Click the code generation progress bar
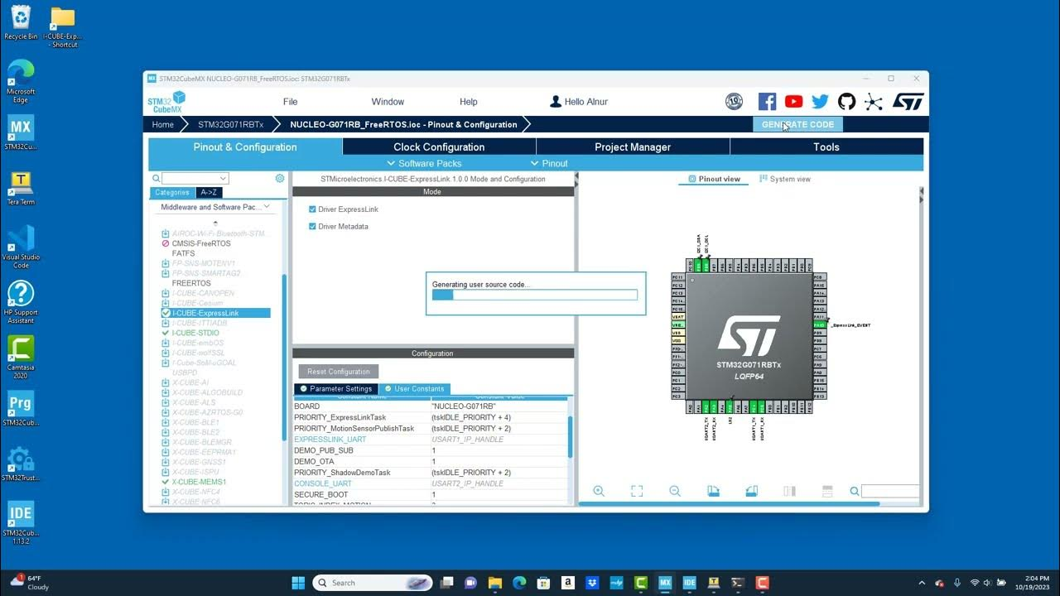The width and height of the screenshot is (1060, 596). [534, 295]
